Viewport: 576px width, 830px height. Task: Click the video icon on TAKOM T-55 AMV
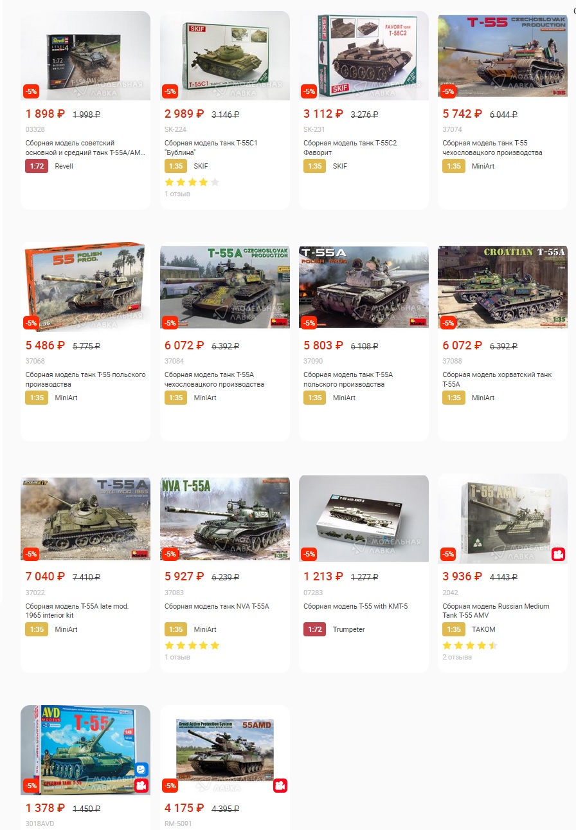(x=558, y=554)
